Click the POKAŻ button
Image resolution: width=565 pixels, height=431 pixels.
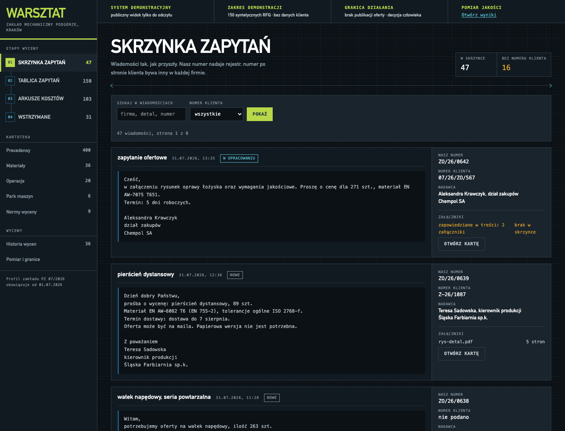(x=260, y=114)
